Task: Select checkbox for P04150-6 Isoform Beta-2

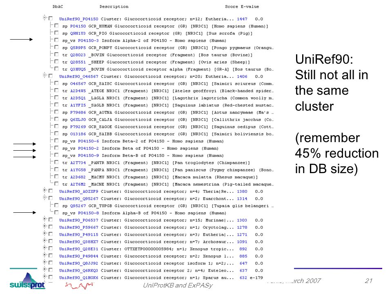Action: pyautogui.click(x=56, y=140)
